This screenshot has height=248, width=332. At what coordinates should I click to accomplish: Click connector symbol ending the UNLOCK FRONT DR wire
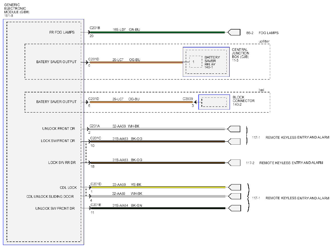234,129
